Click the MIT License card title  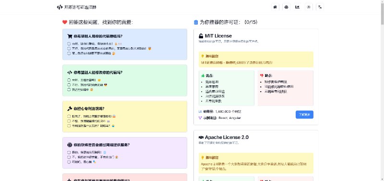pos(218,36)
